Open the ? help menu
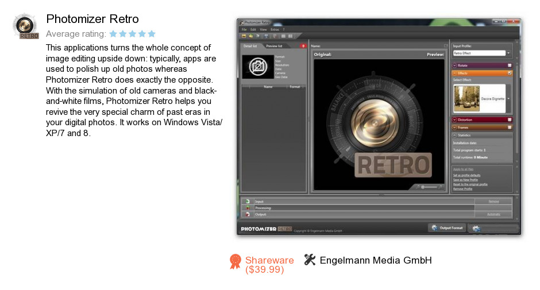540x290 pixels. tap(284, 30)
